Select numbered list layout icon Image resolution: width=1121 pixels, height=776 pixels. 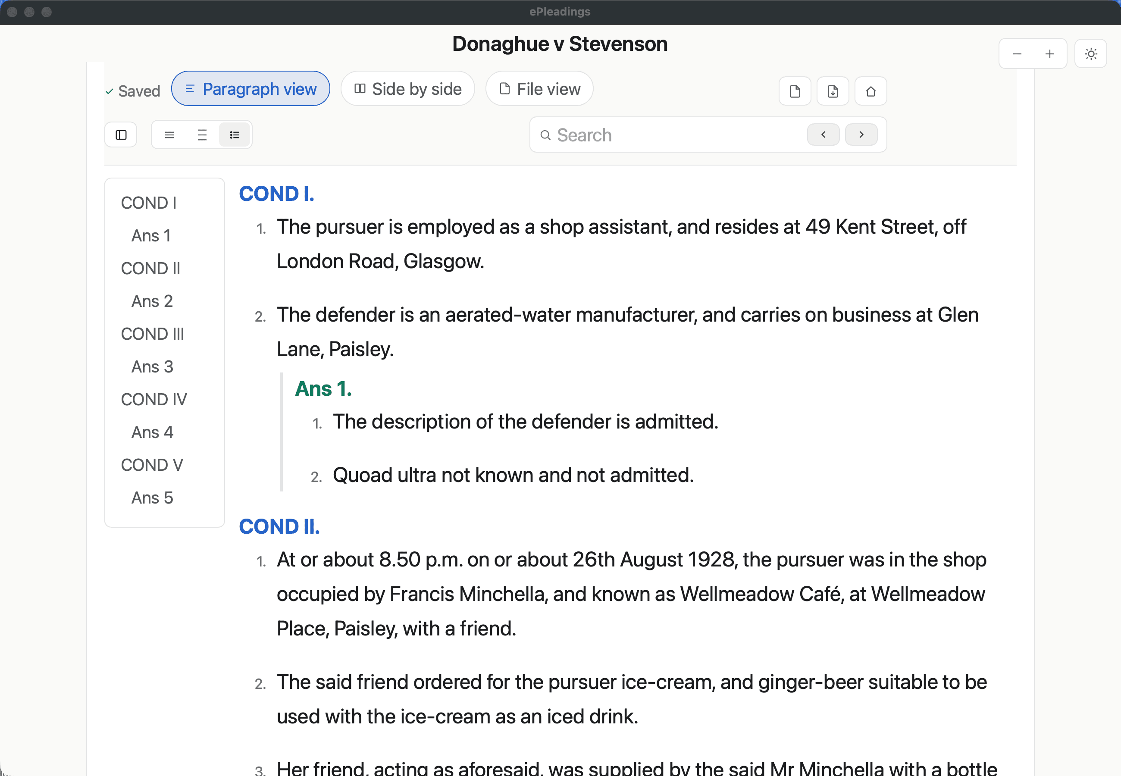pyautogui.click(x=234, y=135)
